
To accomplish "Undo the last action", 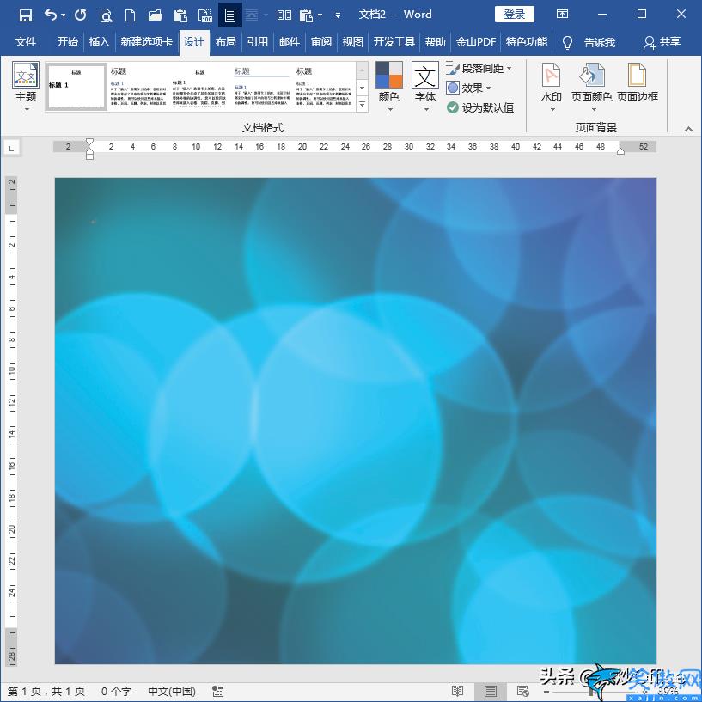I will [x=51, y=15].
